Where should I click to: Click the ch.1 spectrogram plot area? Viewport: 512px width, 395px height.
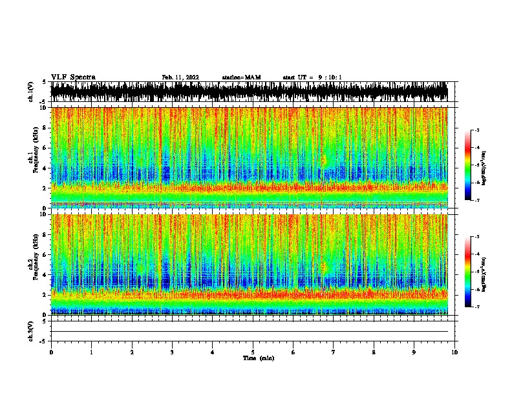point(249,157)
